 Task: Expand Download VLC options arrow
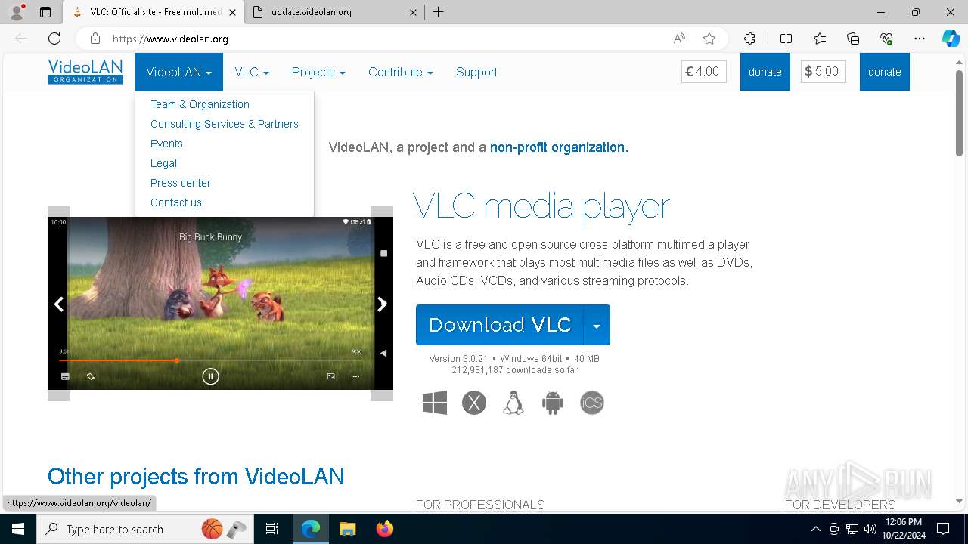point(597,325)
